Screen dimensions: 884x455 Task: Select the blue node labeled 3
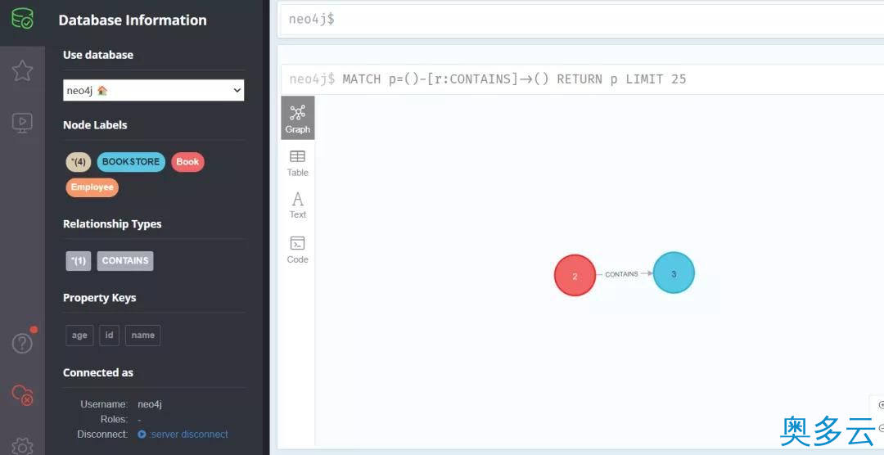pyautogui.click(x=674, y=273)
